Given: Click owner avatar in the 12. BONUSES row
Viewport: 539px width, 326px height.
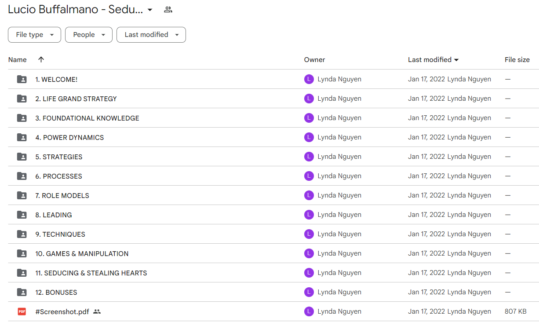Looking at the screenshot, I should (309, 292).
